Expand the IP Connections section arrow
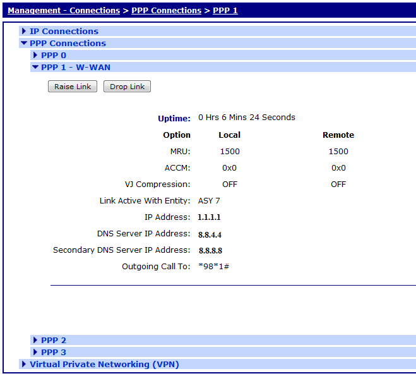 tap(24, 31)
